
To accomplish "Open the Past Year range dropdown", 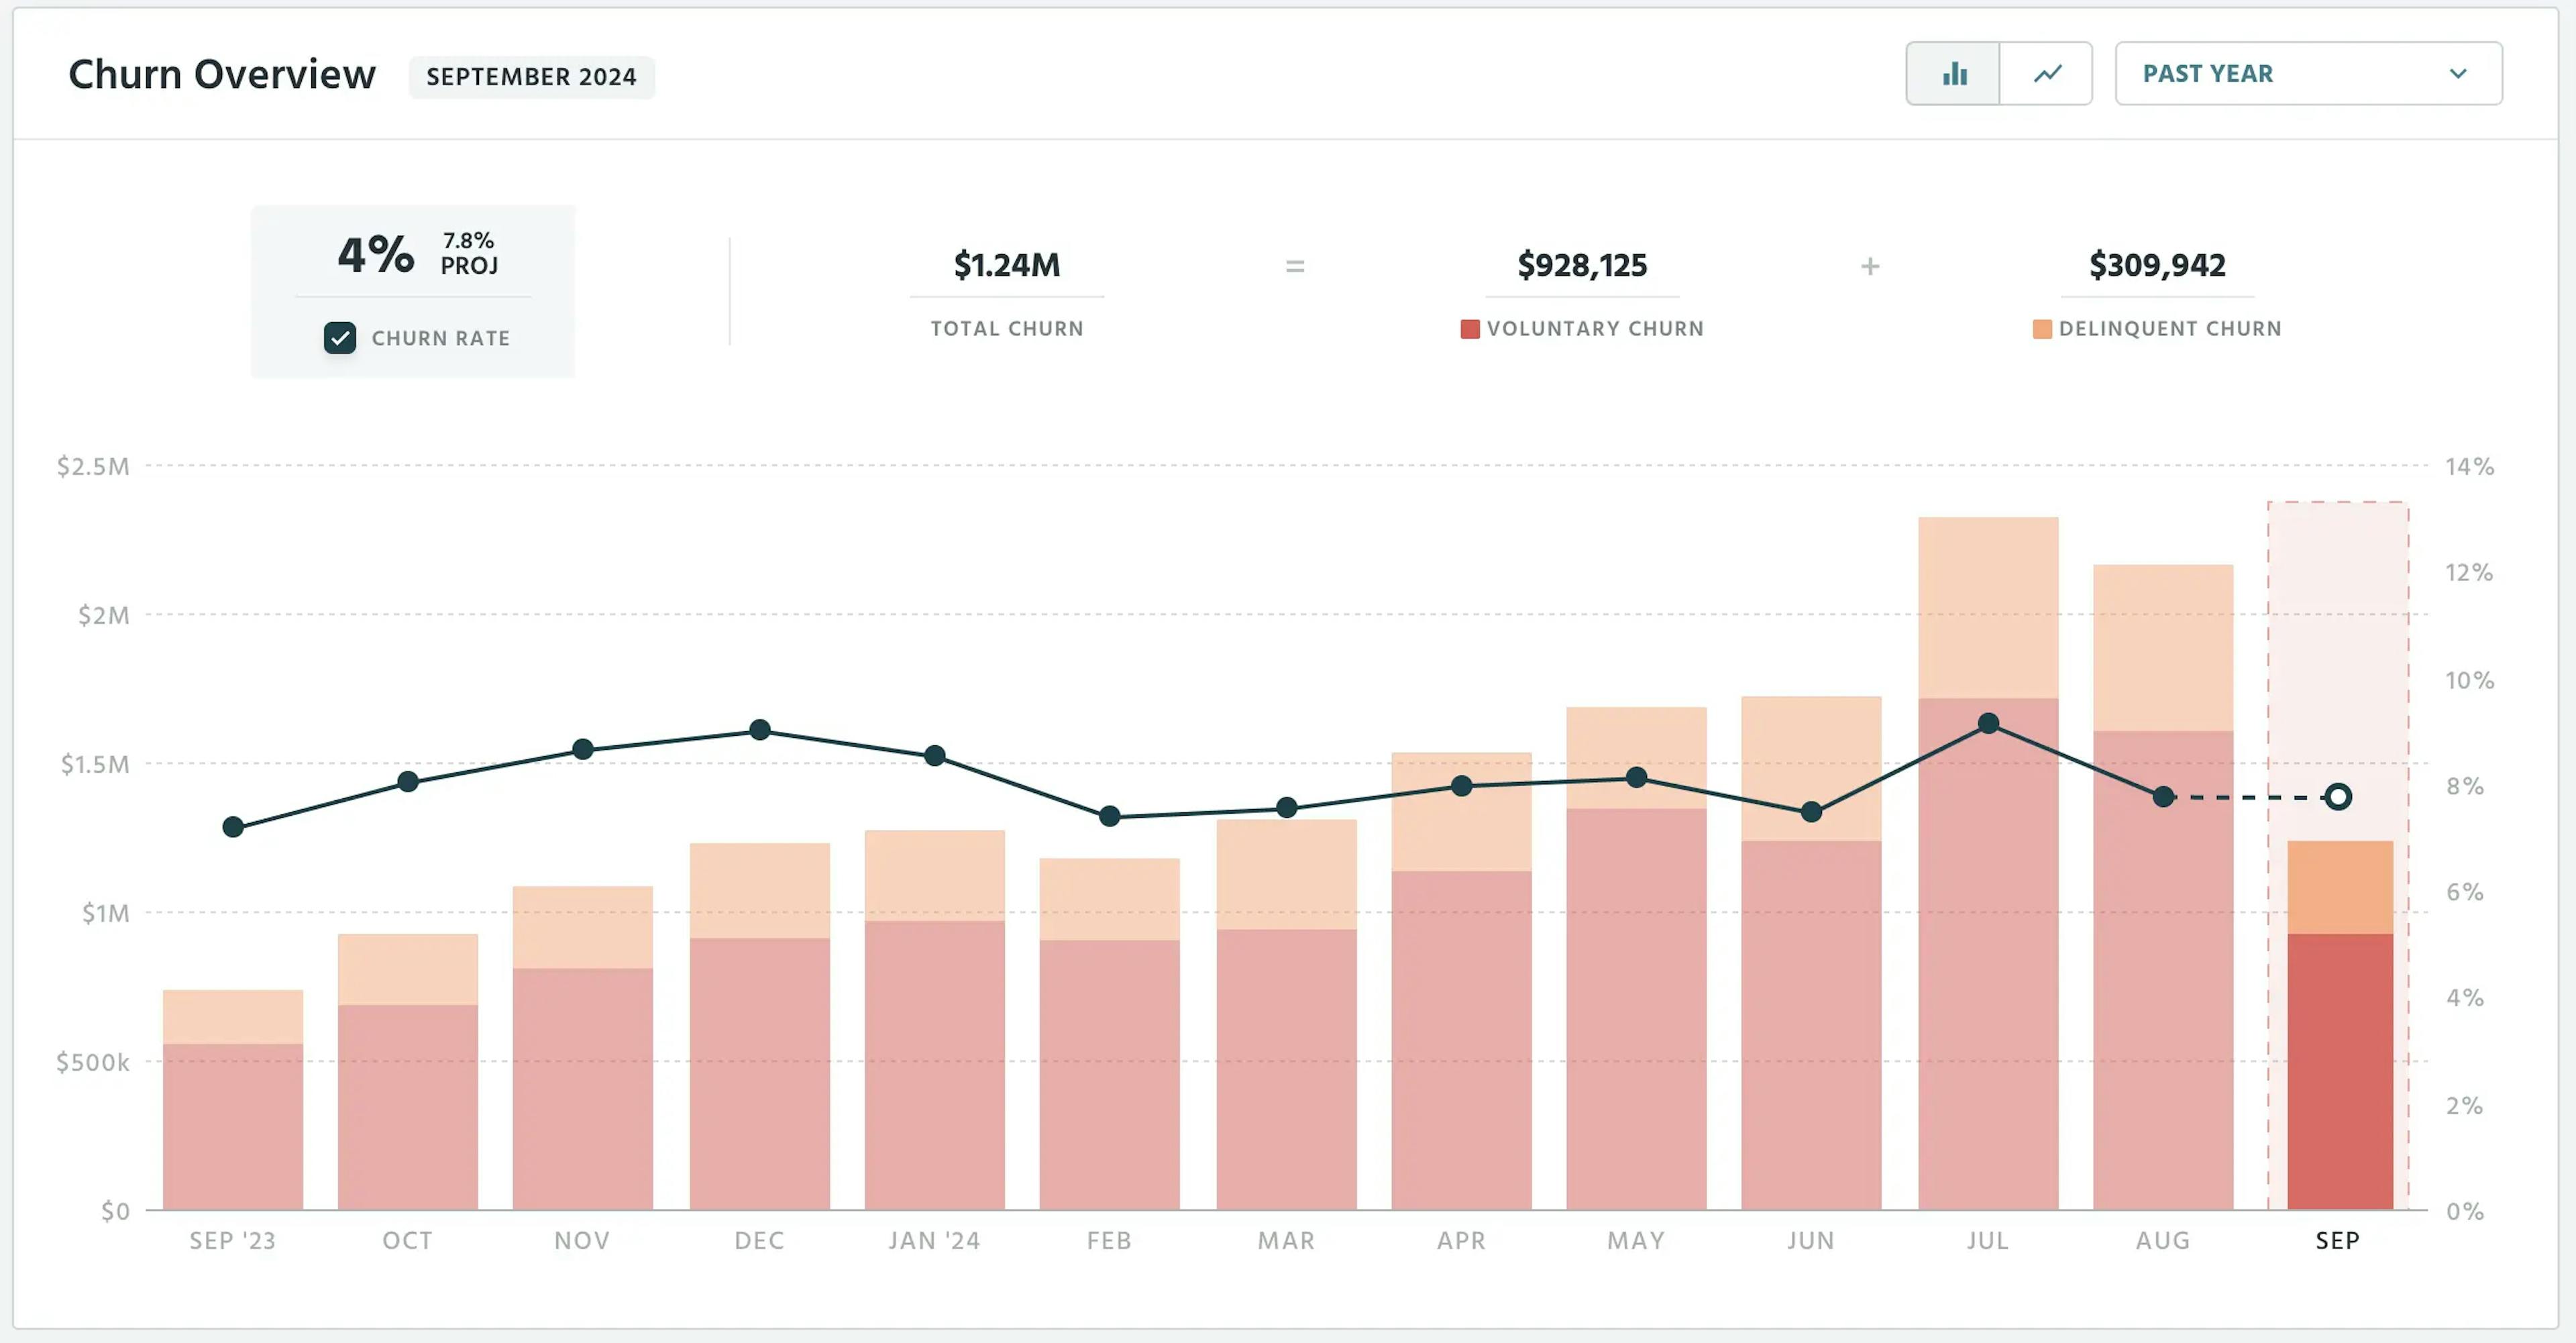I will (2308, 73).
